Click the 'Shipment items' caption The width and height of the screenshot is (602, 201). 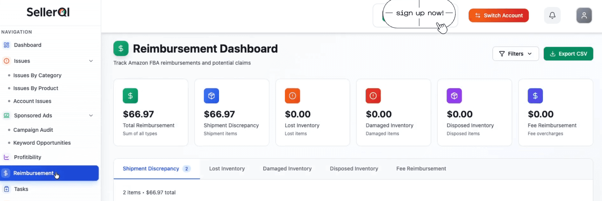pos(220,134)
